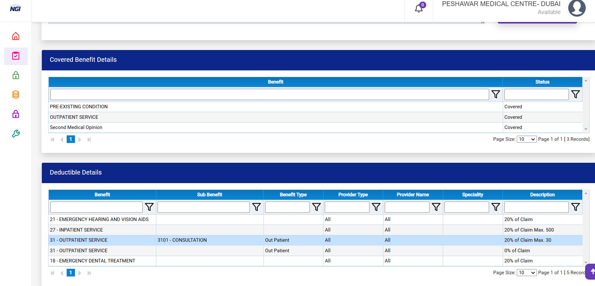Go to page 1 in Covered Benefit pager

tap(71, 139)
